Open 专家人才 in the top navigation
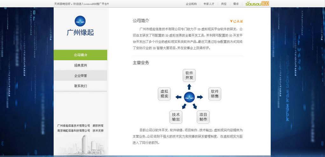 click(x=209, y=4)
